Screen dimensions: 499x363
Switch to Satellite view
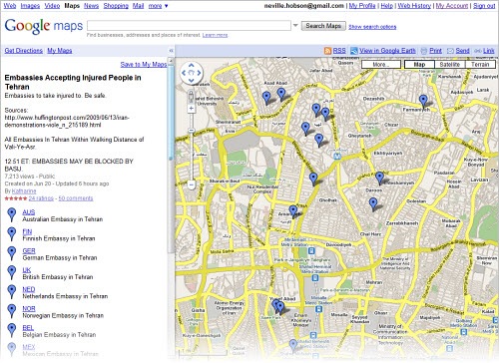tap(450, 65)
